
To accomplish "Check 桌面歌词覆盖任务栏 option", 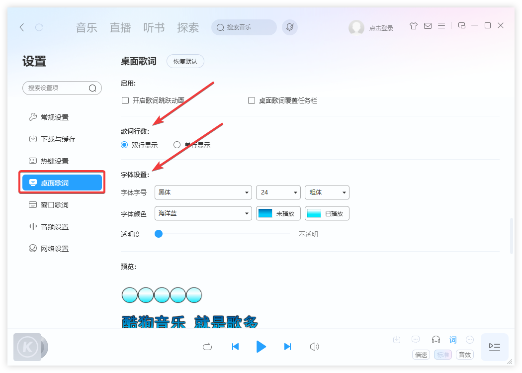I will 251,100.
